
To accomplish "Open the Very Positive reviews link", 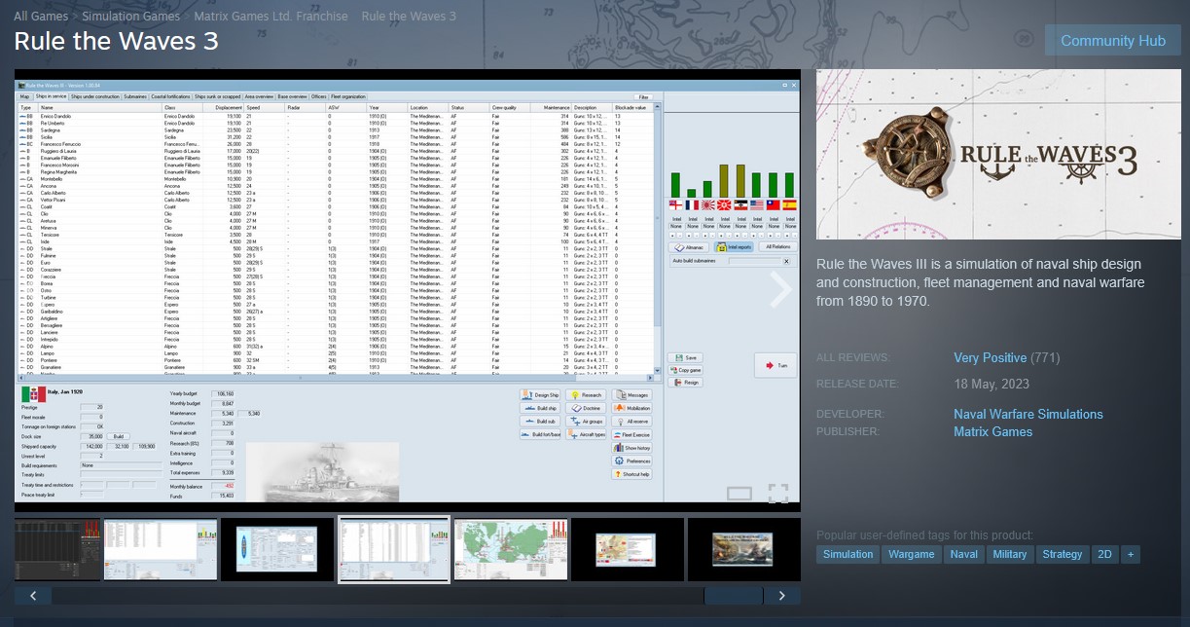I will pyautogui.click(x=990, y=358).
